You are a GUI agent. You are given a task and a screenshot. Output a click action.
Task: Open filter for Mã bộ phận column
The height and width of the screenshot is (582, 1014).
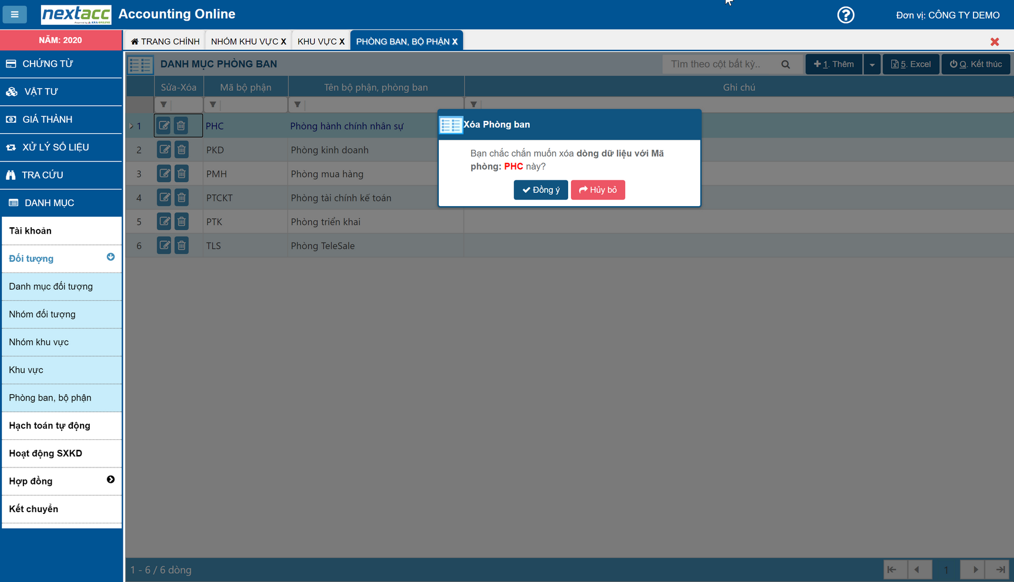coord(213,105)
